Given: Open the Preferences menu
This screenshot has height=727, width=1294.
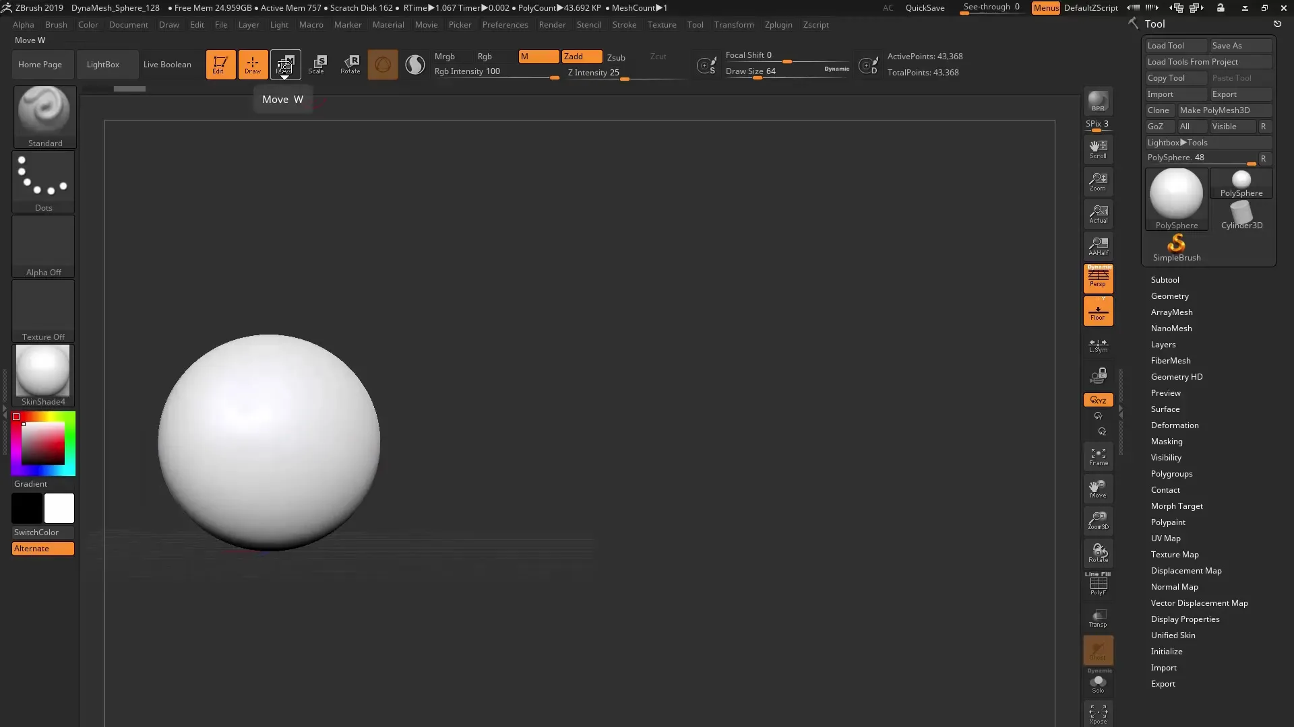Looking at the screenshot, I should tap(505, 25).
